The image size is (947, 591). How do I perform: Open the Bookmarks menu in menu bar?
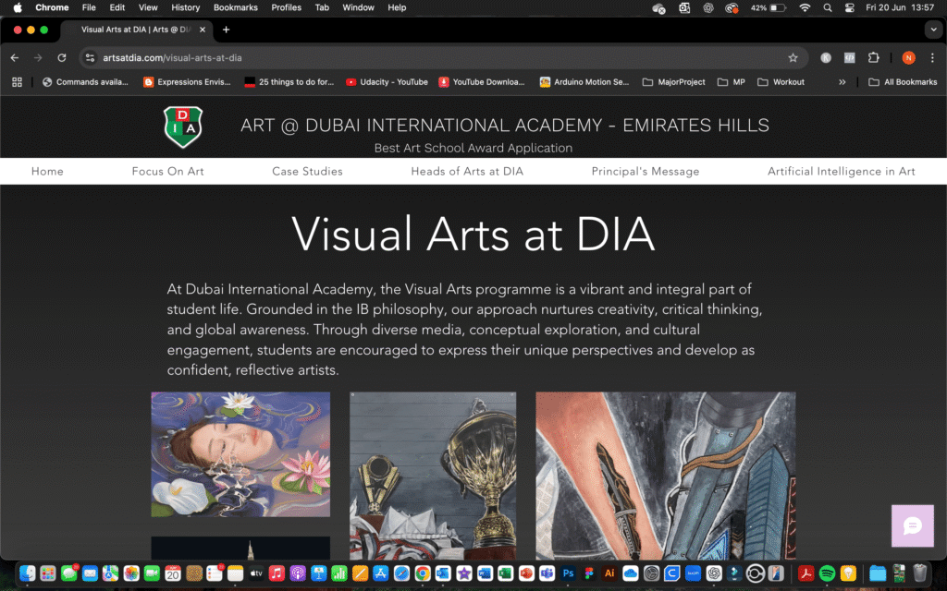[x=235, y=7]
